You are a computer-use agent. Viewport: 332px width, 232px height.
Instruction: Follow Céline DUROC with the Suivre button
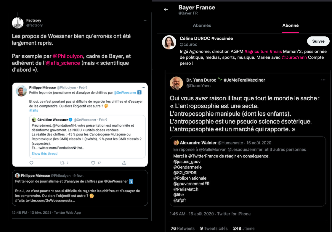(x=318, y=41)
